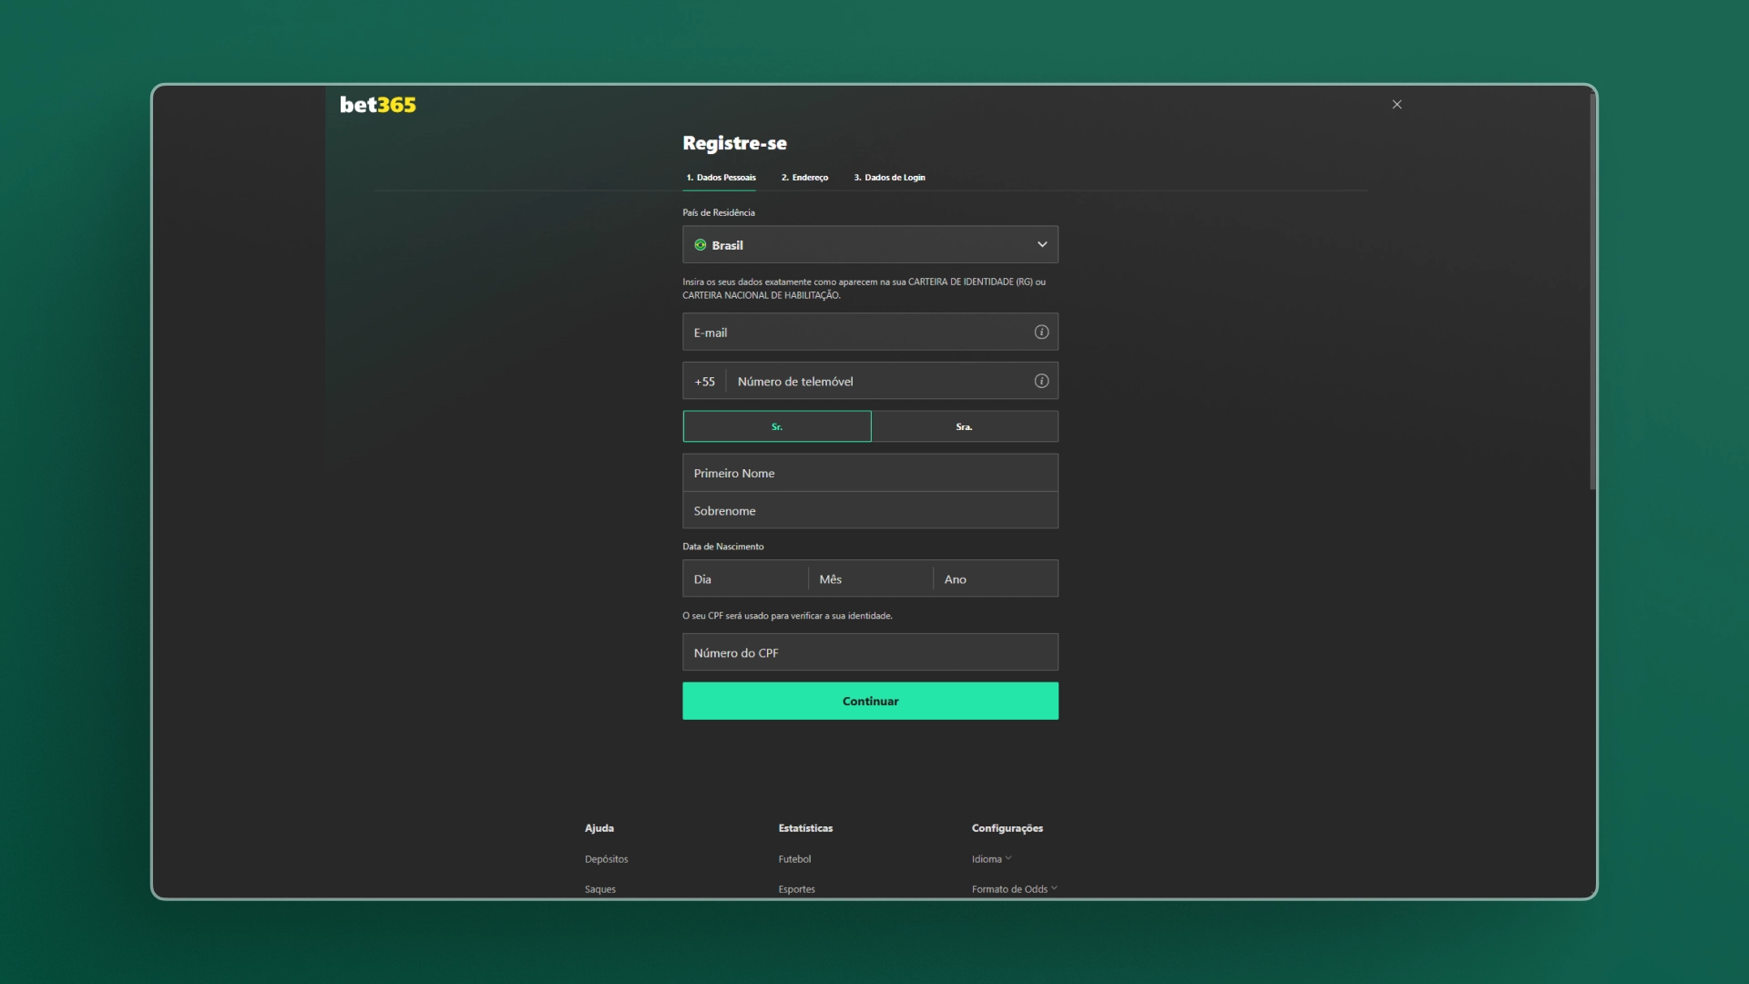1749x984 pixels.
Task: Switch to Endereço registration tab
Action: (805, 177)
